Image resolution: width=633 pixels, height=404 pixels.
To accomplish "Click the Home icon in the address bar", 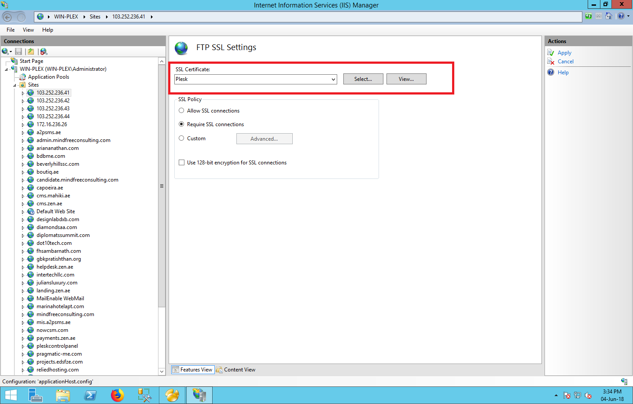I will click(608, 16).
